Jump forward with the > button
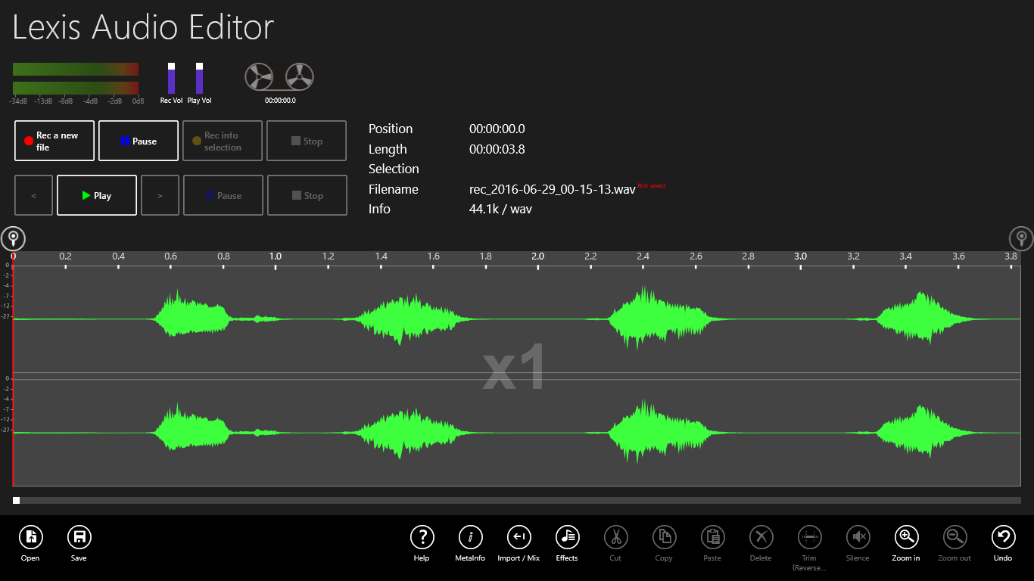 (160, 195)
